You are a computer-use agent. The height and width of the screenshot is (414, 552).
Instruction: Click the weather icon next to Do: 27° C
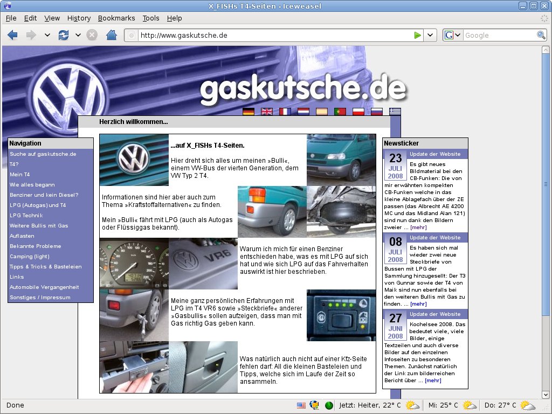point(527,405)
